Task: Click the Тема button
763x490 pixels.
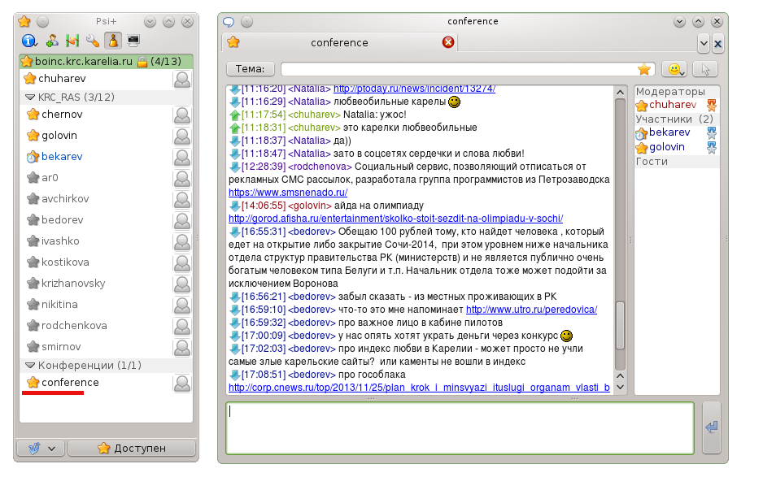Action: click(x=250, y=69)
